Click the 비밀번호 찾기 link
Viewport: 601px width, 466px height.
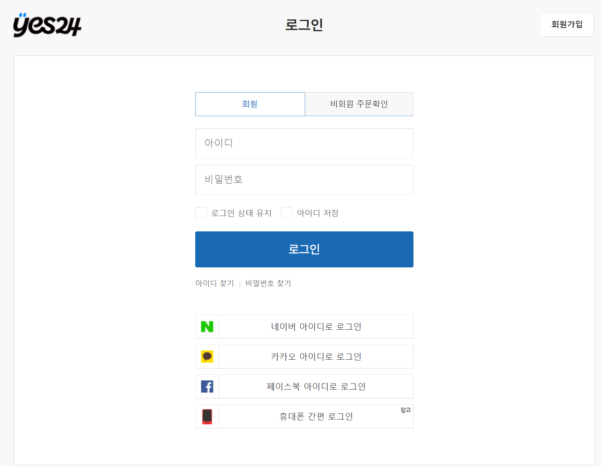click(x=268, y=283)
